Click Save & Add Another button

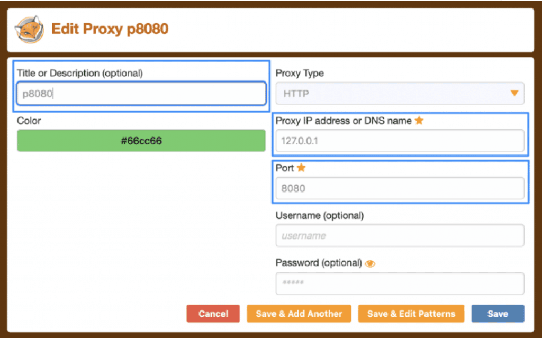click(x=299, y=314)
